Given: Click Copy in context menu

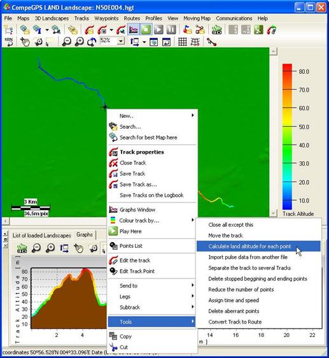Looking at the screenshot, I should coord(152,336).
